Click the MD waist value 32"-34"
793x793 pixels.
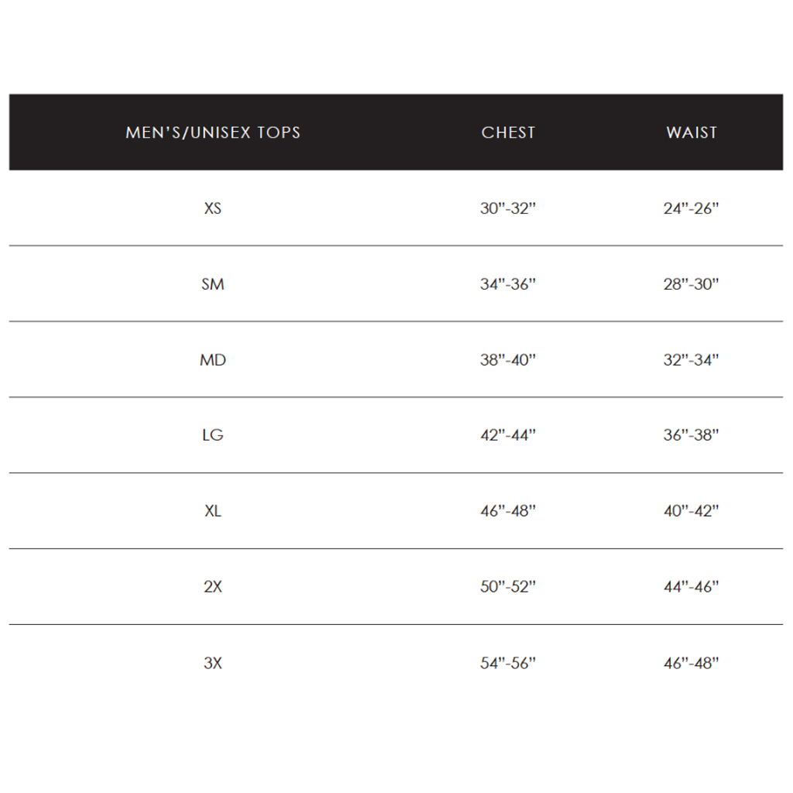(692, 360)
